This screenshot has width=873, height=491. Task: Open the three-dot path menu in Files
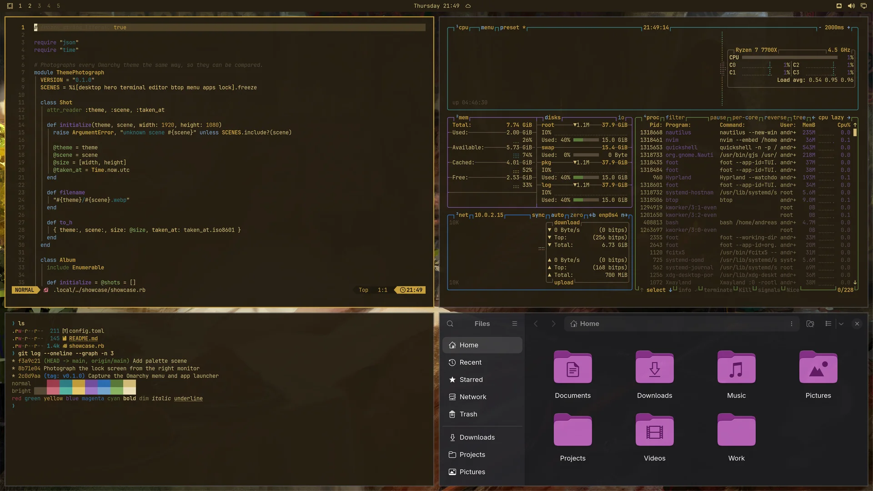[792, 324]
